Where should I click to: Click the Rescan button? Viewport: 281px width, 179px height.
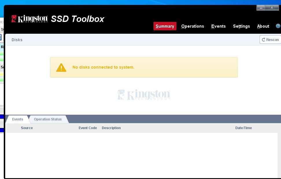tap(270, 39)
